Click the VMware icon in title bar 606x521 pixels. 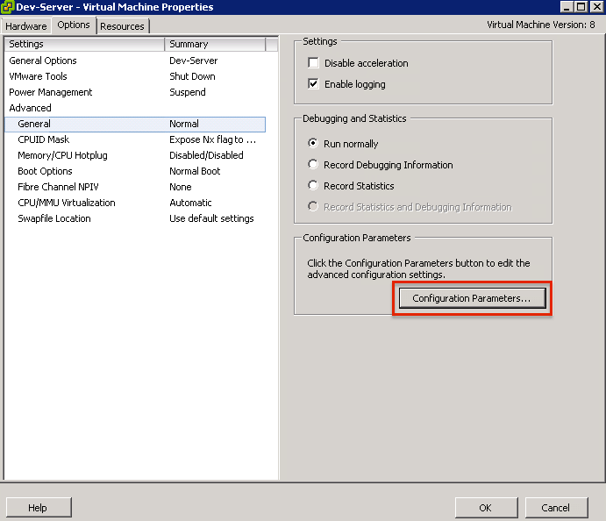tap(8, 7)
